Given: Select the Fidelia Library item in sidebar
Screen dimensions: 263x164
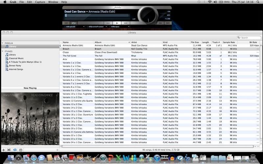Looking at the screenshot, I should pos(30,47).
